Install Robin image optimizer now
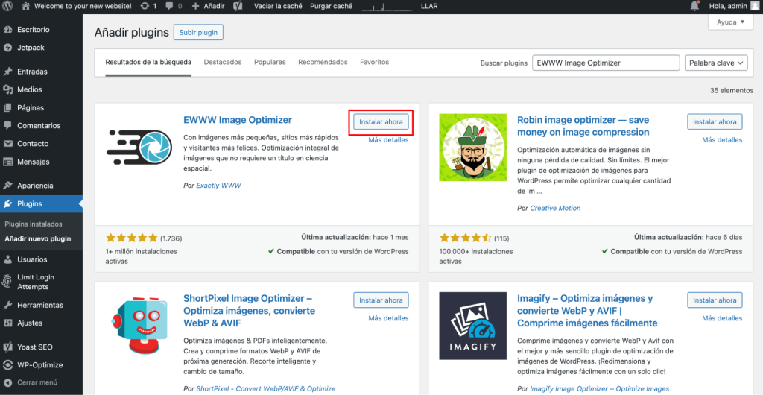Screen dimensions: 763x395 [x=715, y=122]
